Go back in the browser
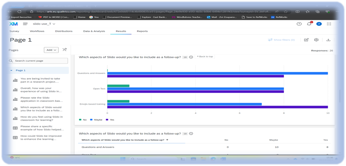This screenshot has width=346, height=166. click(10, 12)
